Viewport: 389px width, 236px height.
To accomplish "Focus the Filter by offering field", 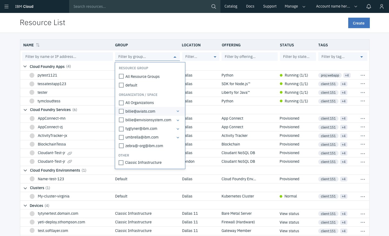I will pos(250,57).
